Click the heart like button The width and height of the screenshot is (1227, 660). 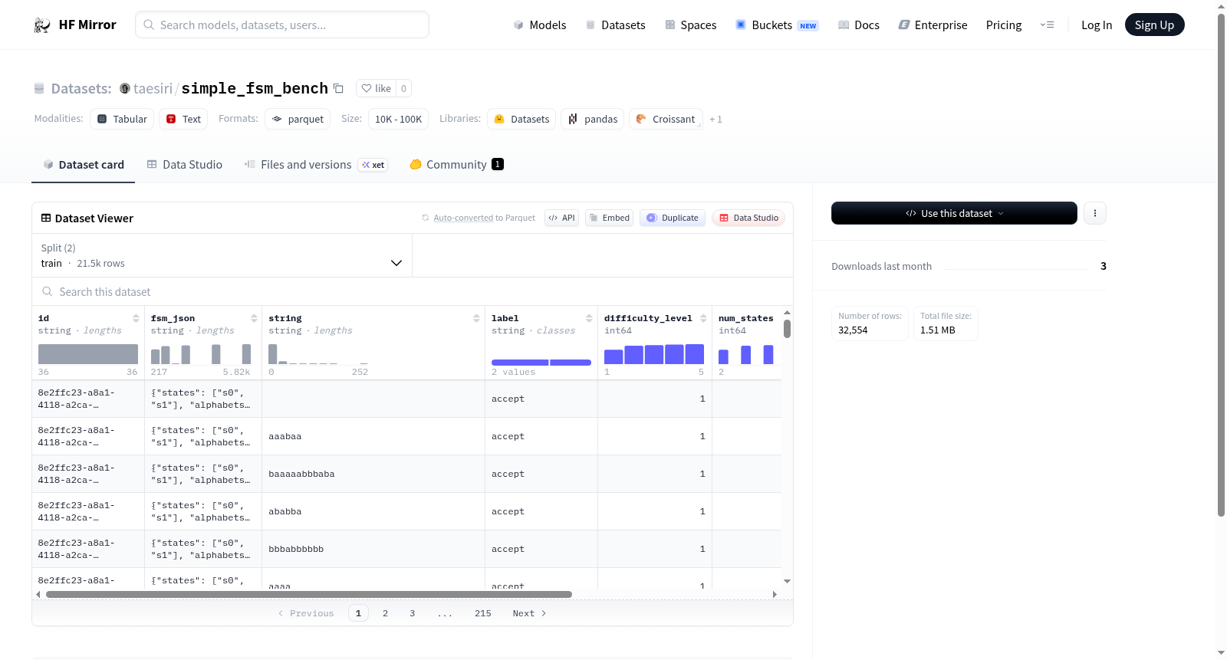click(377, 88)
